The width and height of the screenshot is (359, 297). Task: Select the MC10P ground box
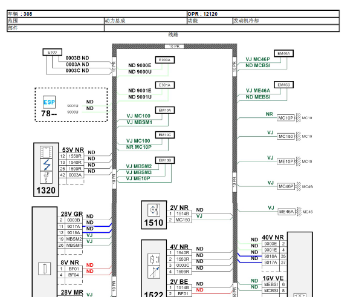pyautogui.click(x=286, y=118)
